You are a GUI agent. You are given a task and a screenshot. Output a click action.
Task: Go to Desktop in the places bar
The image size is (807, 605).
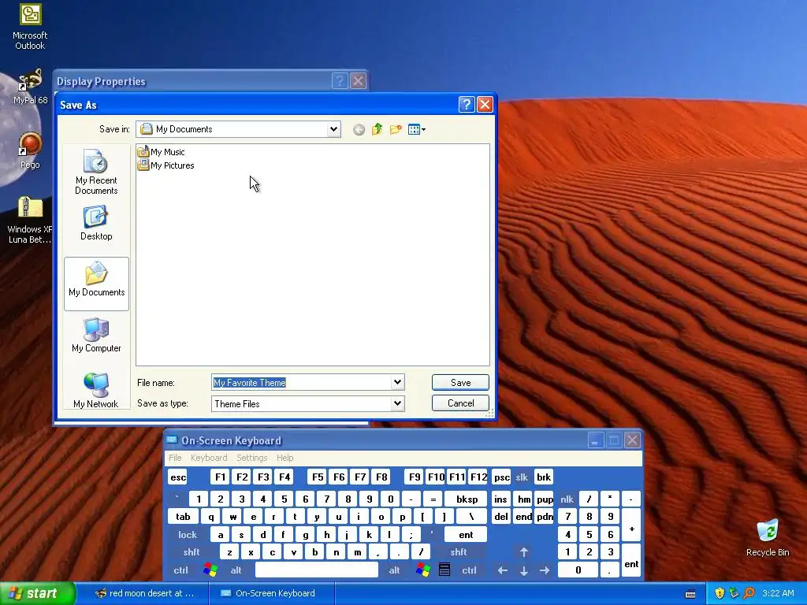pos(96,223)
